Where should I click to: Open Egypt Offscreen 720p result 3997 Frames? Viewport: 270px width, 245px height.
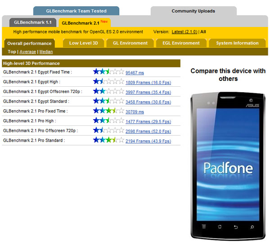coord(148,93)
